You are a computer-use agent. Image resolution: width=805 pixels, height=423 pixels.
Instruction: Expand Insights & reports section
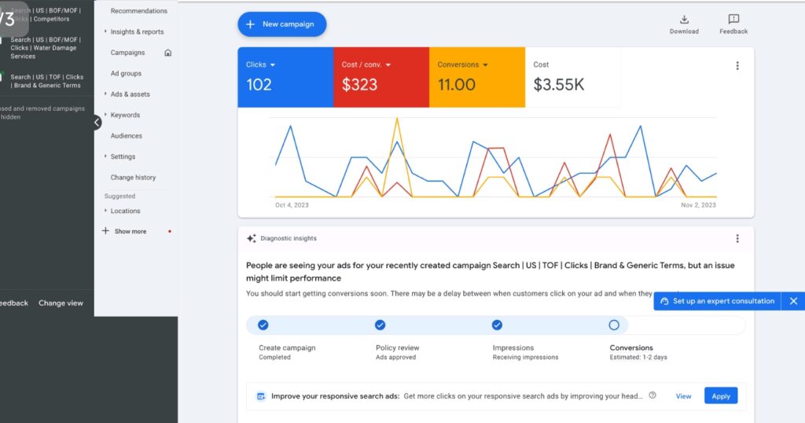137,32
